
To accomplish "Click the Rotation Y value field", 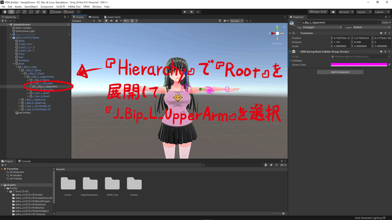I will [x=361, y=42].
